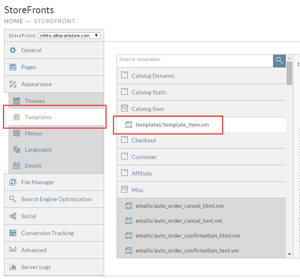Viewport: 300px width, 279px height.
Task: Click the Emails envelope icon
Action: pos(17,166)
